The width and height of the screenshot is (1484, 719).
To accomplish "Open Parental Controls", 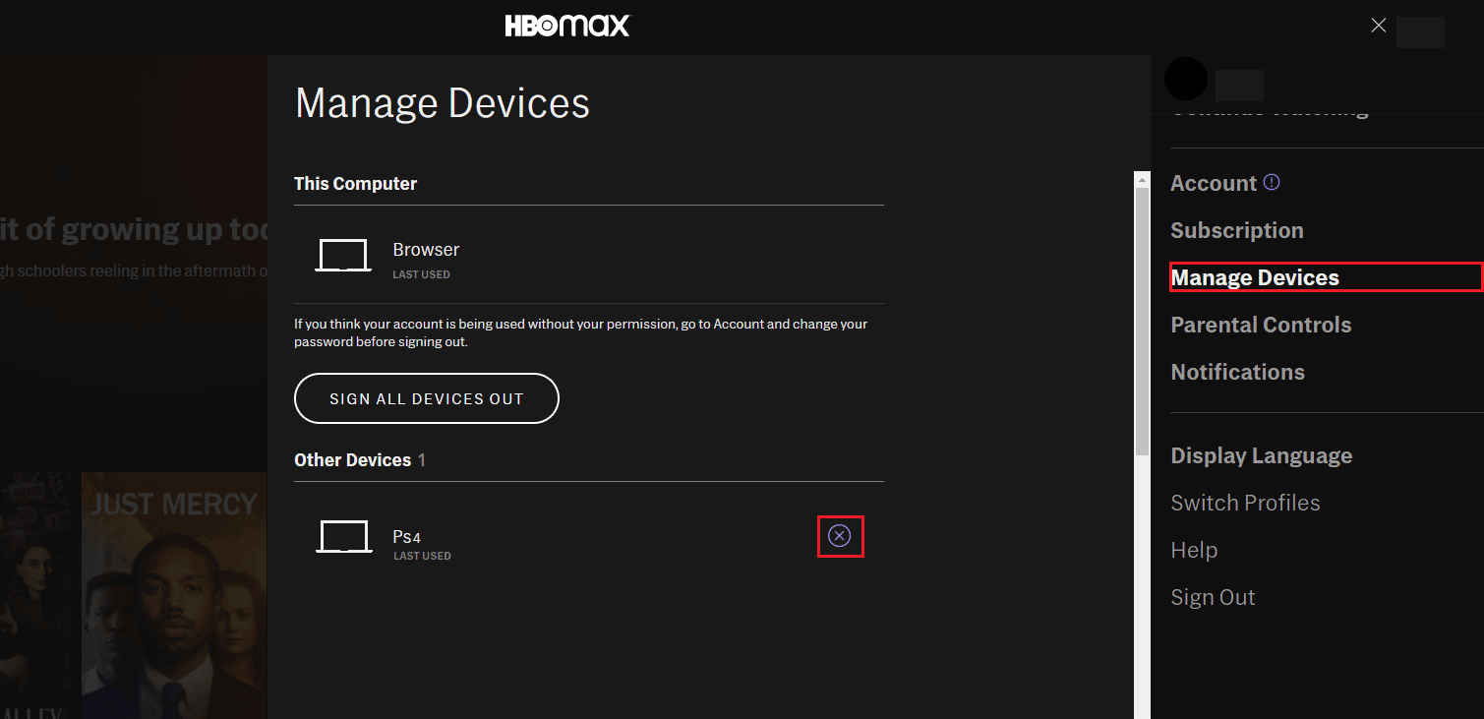I will pos(1262,325).
